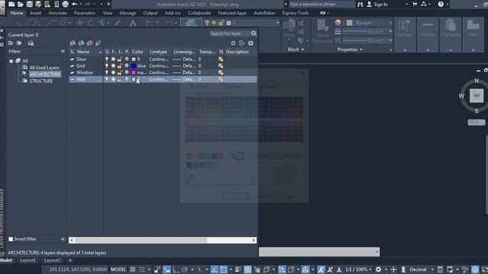Screen dimensions: 488x274
Task: Lock the Door layer padlock
Action: pos(120,59)
